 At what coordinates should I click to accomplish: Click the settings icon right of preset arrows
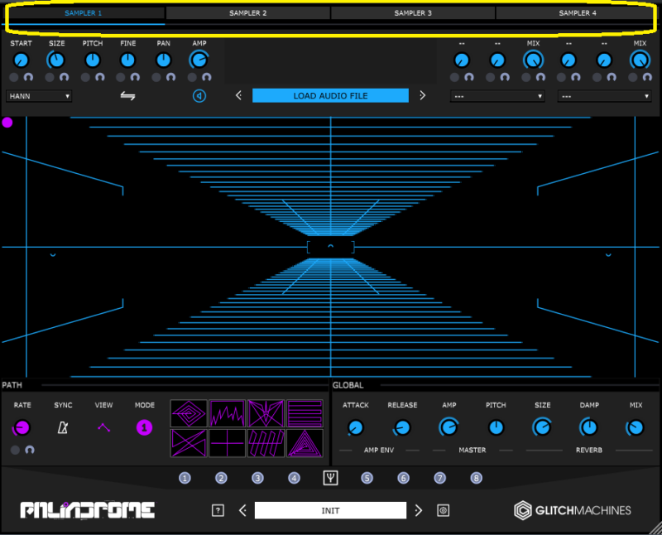coord(443,510)
